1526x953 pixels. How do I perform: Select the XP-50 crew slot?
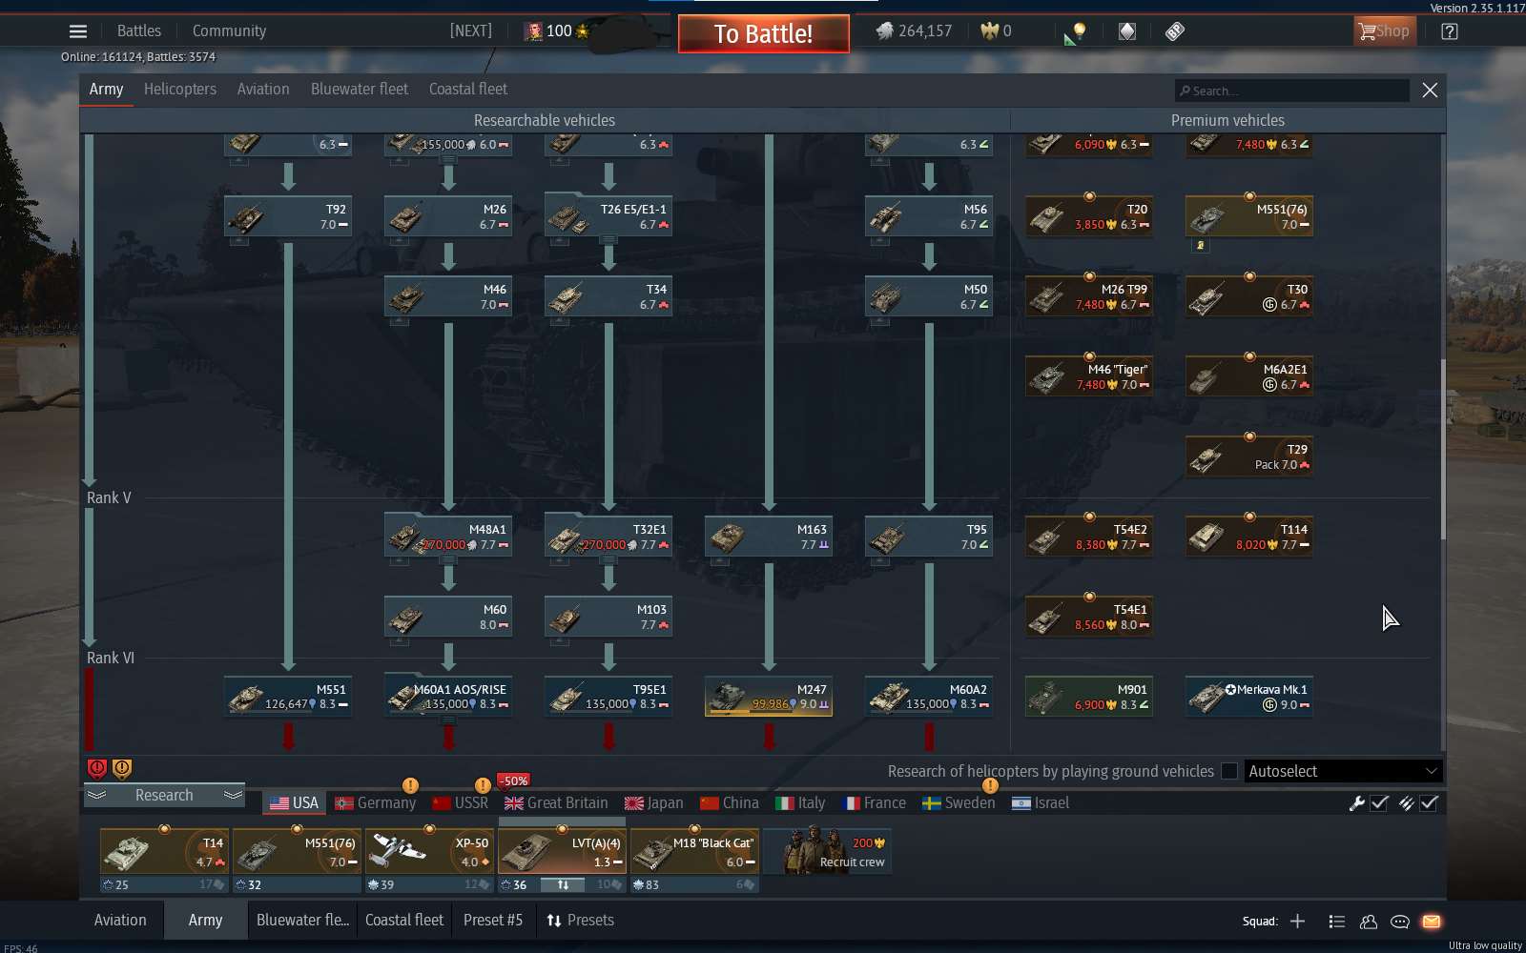pyautogui.click(x=429, y=852)
